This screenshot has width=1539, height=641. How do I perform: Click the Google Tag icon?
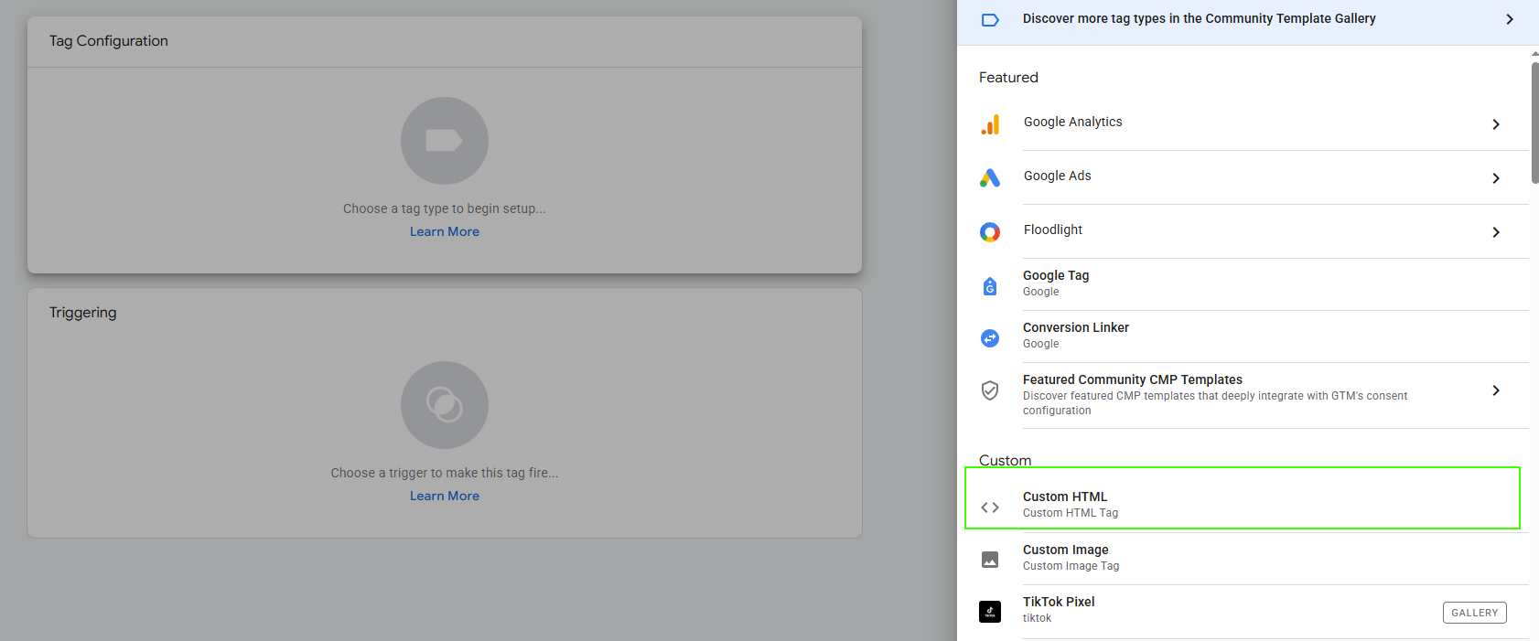click(990, 286)
